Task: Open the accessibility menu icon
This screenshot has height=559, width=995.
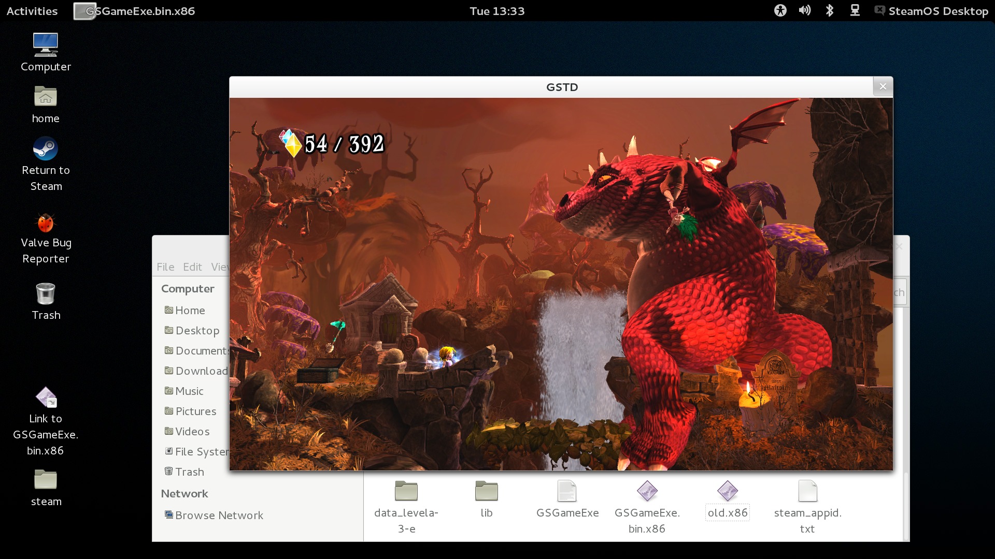Action: coord(780,11)
